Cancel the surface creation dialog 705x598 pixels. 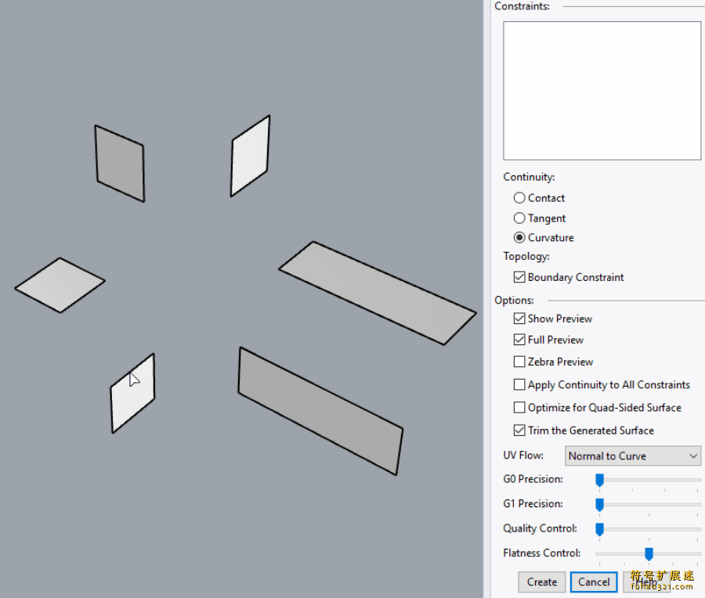click(x=593, y=582)
